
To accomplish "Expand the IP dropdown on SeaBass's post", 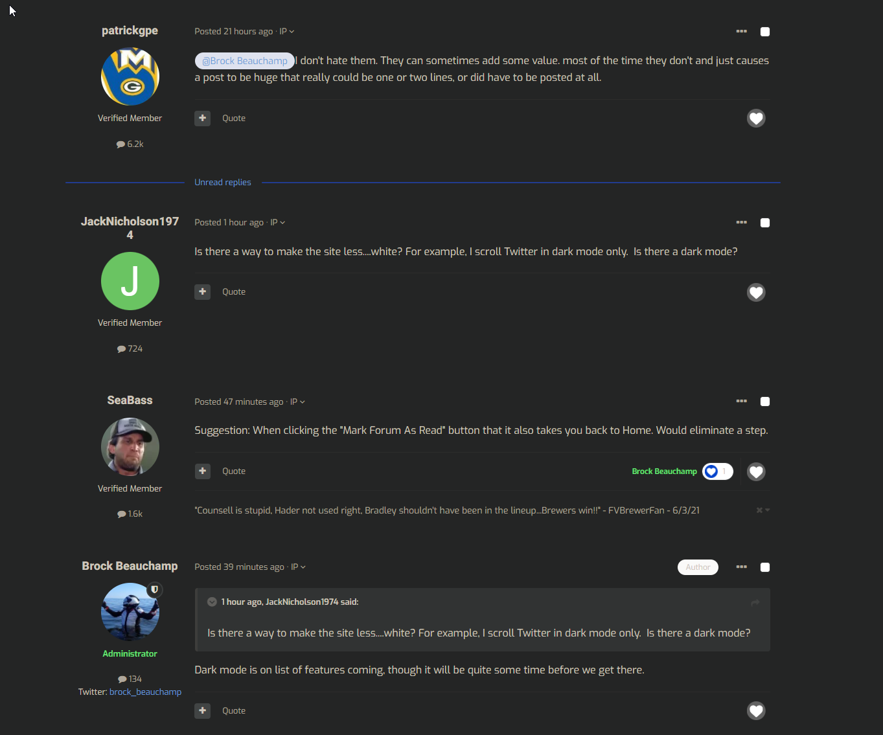I will (297, 402).
